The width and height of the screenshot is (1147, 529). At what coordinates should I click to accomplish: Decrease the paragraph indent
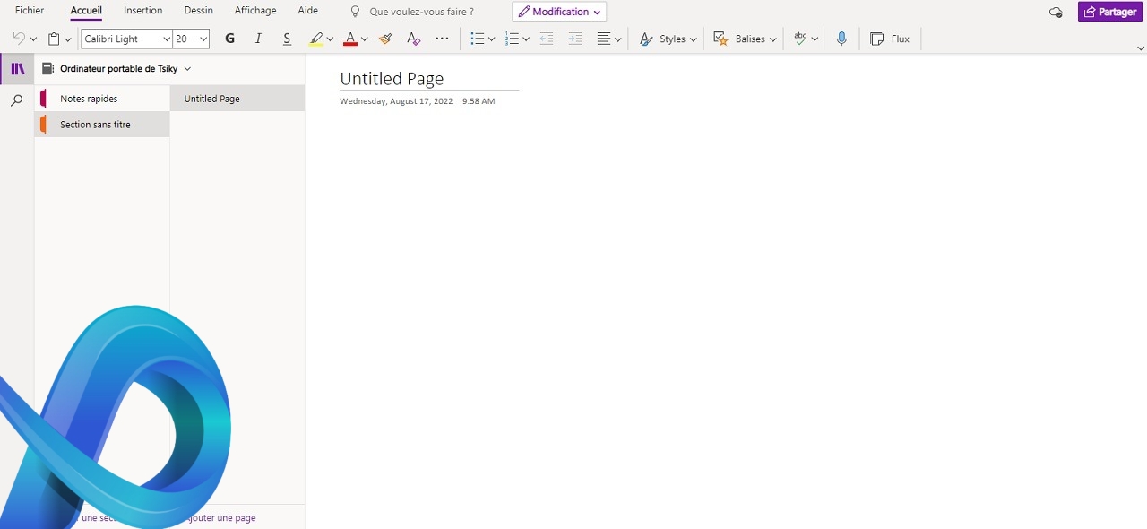coord(547,39)
